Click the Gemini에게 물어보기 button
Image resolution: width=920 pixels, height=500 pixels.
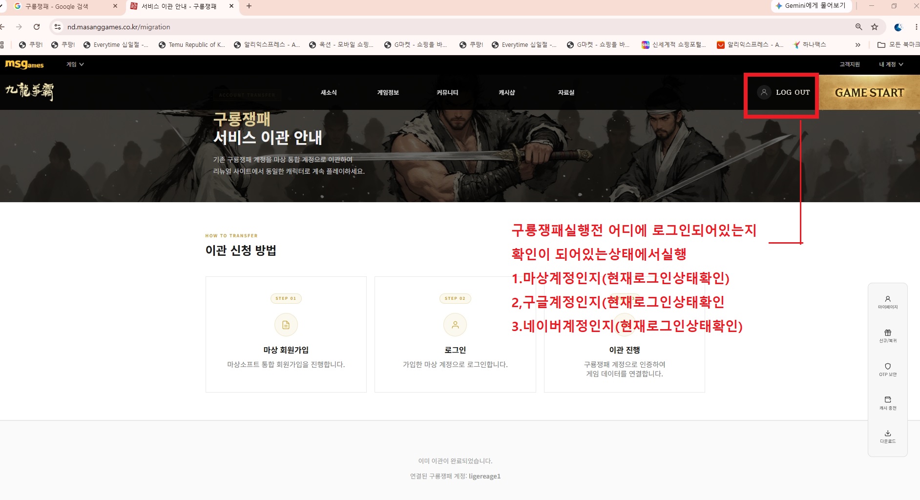pos(811,6)
